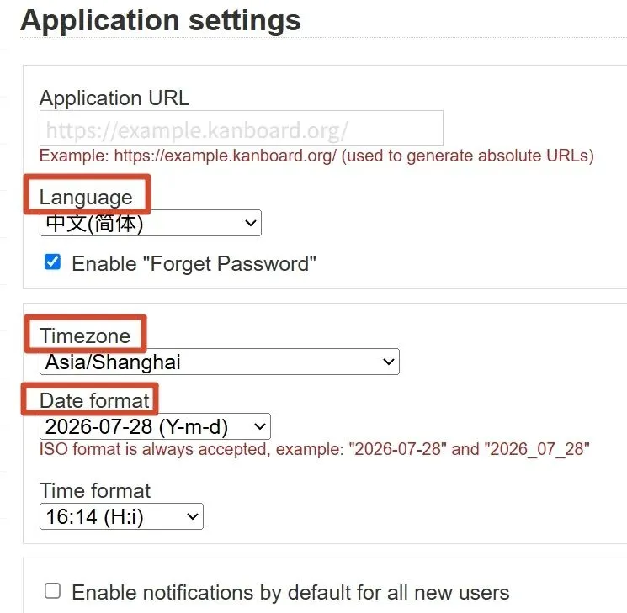Click the highlighted Date format label

tap(94, 400)
